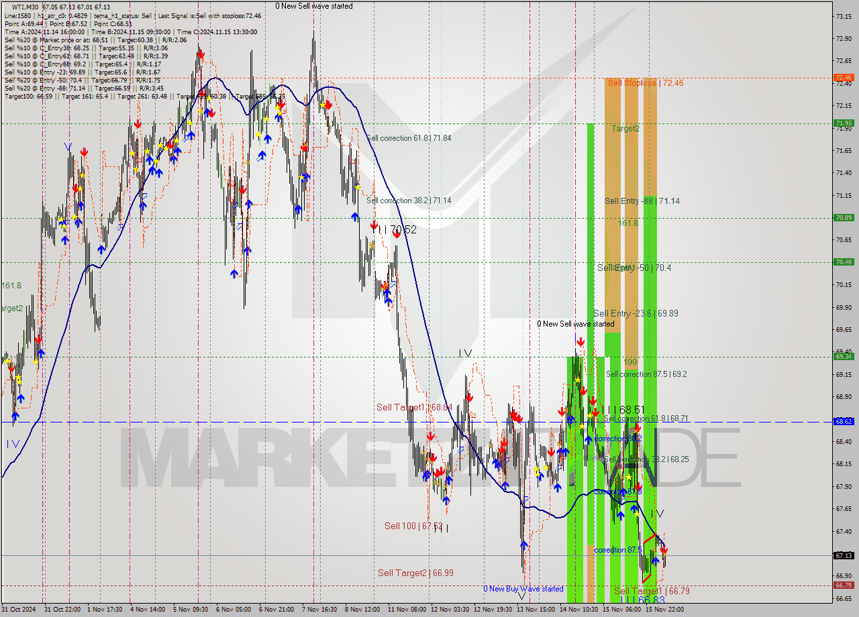Click the 'I I I 70.52' wave label
The width and height of the screenshot is (859, 617).
(395, 230)
